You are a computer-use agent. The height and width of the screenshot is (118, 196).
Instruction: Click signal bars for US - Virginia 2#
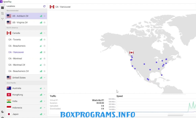tap(41, 22)
